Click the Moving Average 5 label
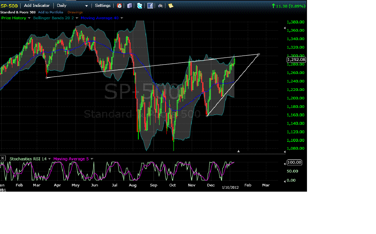The width and height of the screenshot is (376, 234). pos(71,159)
